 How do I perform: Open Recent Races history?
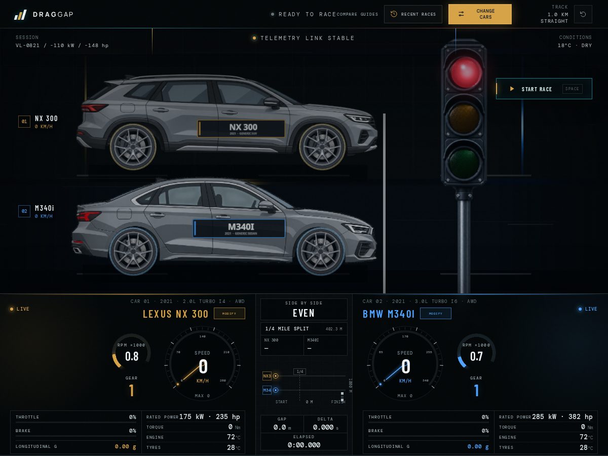(413, 14)
